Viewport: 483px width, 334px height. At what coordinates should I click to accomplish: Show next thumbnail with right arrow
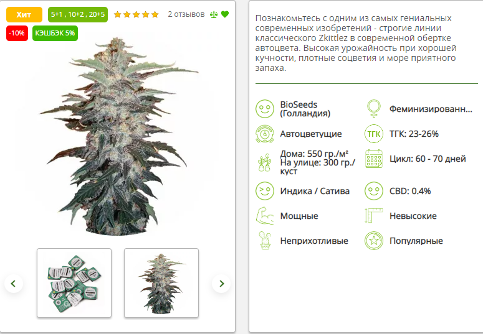click(x=221, y=284)
